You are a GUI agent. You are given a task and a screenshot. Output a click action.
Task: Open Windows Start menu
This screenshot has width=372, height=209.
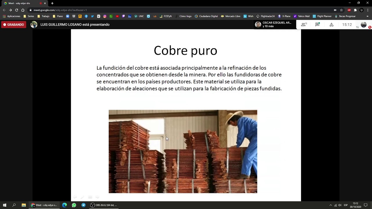pos(5,205)
